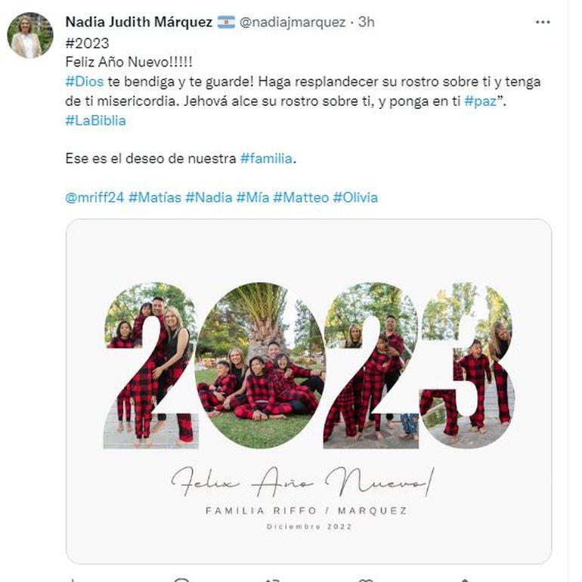The height and width of the screenshot is (582, 582).
Task: Click the #paz hashtag
Action: pyautogui.click(x=480, y=101)
